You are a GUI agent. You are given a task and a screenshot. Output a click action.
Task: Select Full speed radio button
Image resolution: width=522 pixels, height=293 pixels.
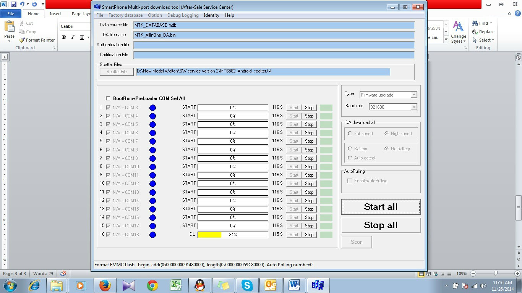pyautogui.click(x=350, y=134)
